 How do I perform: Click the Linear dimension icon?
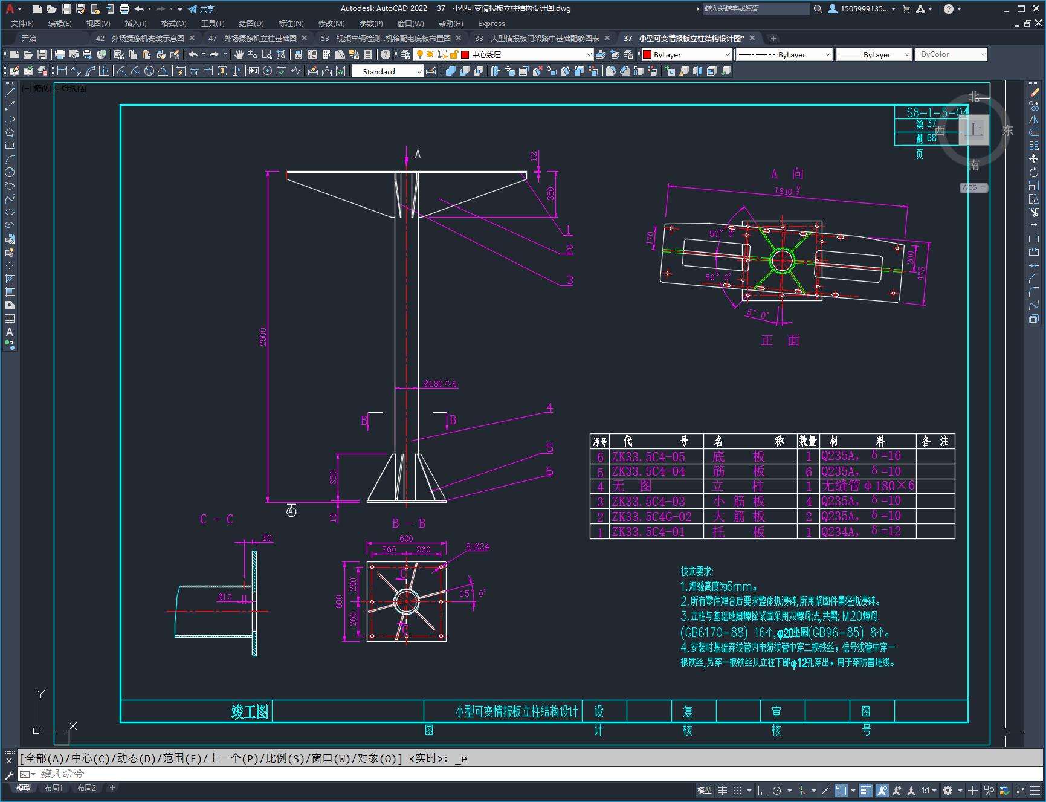tap(62, 71)
